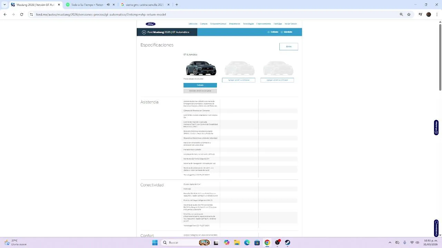Image resolution: width=442 pixels, height=248 pixels.
Task: Open the Chrome profile avatar
Action: (429, 14)
